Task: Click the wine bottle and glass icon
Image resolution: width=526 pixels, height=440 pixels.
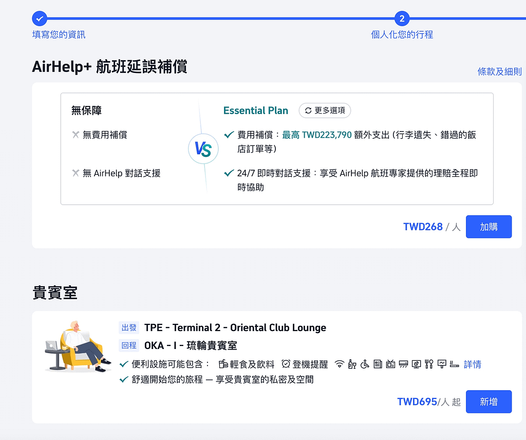Action: (352, 364)
